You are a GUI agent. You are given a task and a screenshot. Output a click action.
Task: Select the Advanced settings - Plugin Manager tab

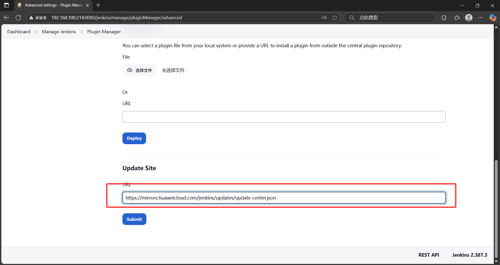tap(53, 5)
